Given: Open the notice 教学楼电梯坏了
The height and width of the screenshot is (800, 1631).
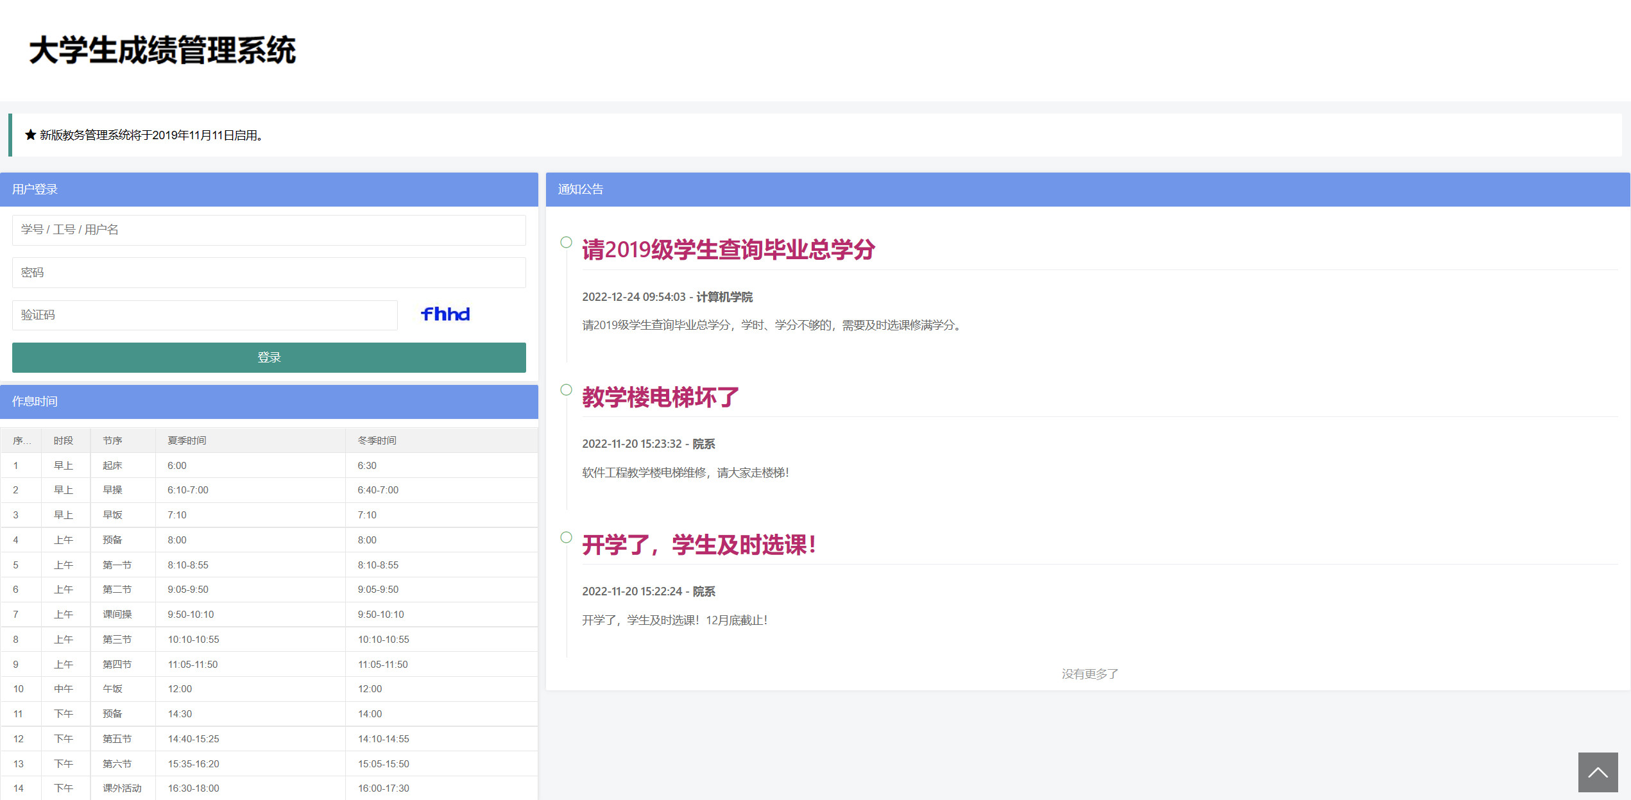Looking at the screenshot, I should (660, 397).
